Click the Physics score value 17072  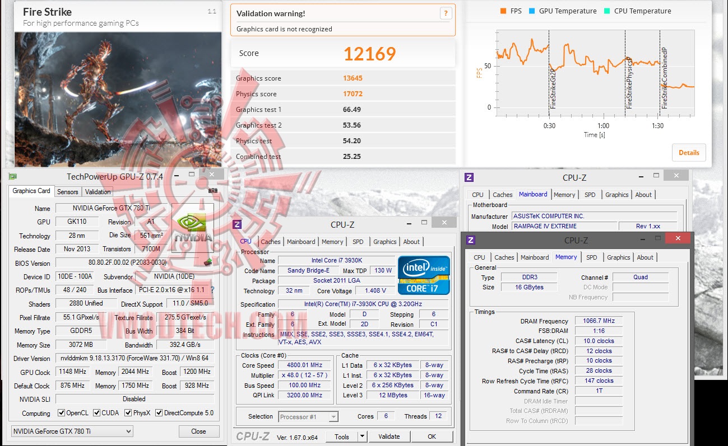353,94
